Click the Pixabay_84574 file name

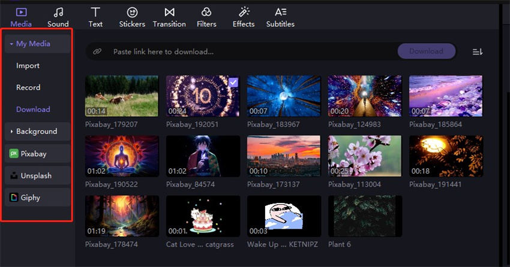[x=190, y=184]
